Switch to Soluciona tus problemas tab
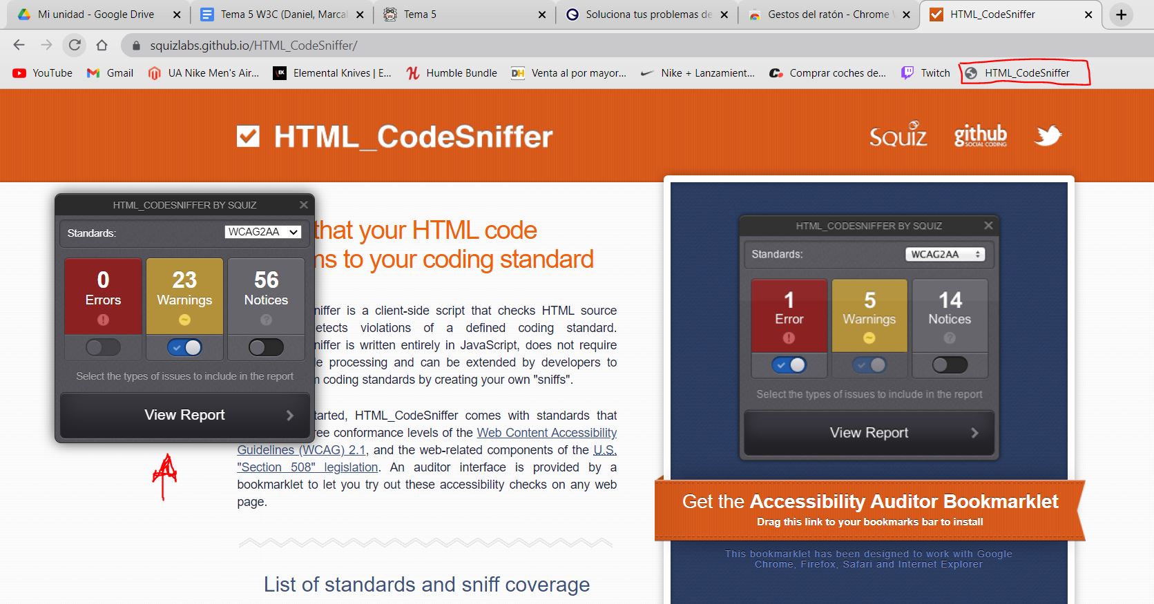1154x604 pixels. (x=646, y=14)
